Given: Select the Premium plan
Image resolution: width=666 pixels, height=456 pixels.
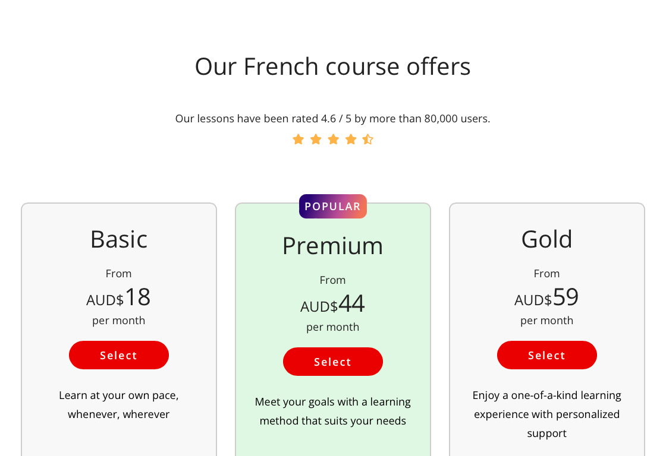Looking at the screenshot, I should coord(333,362).
